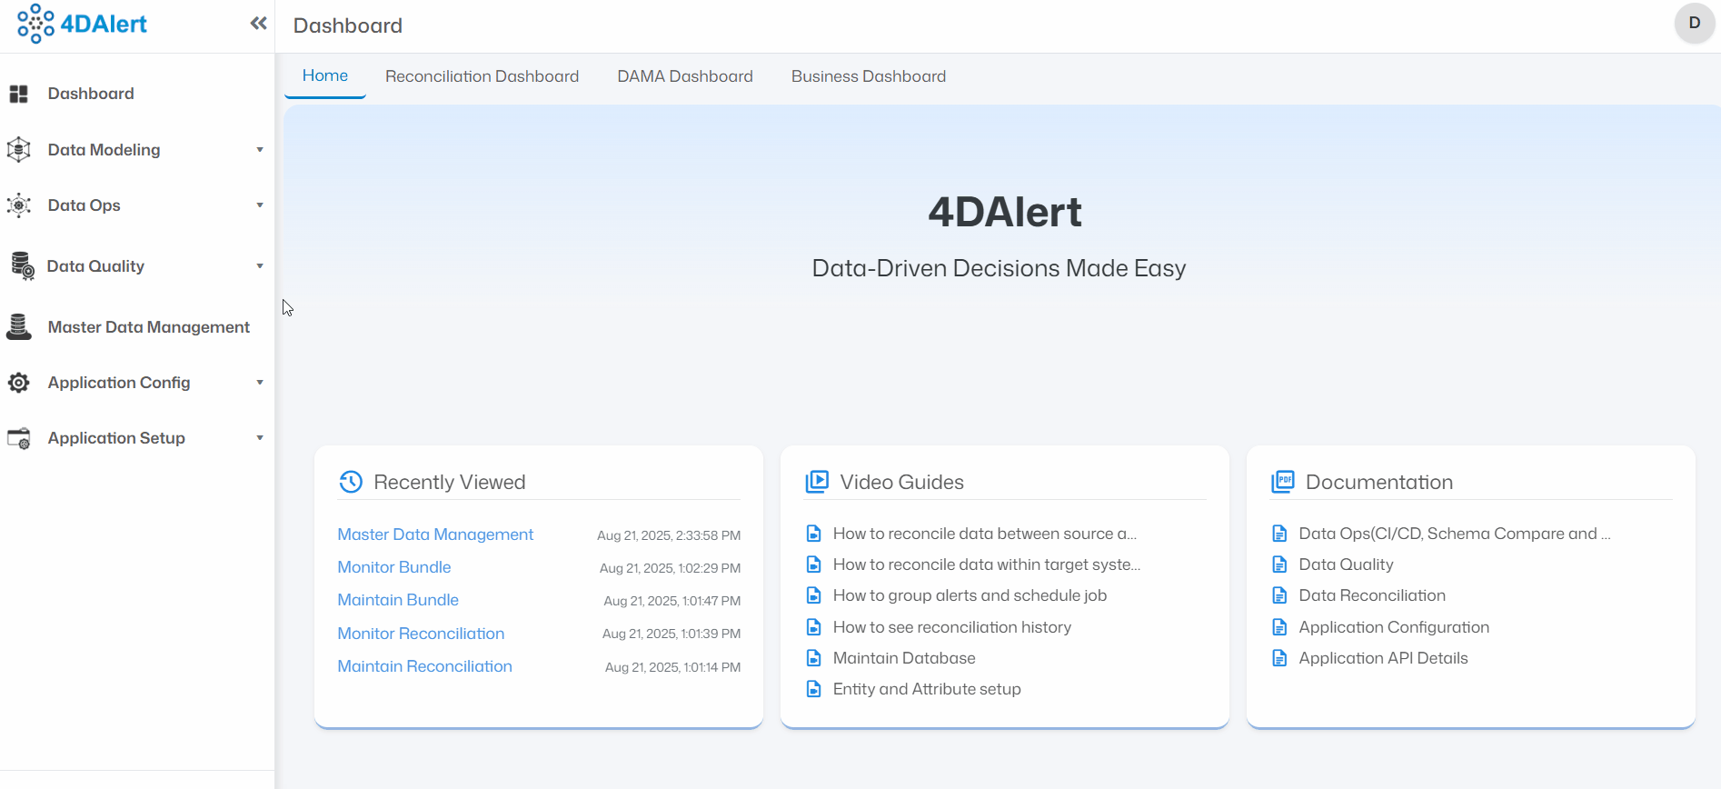
Task: Open the Monitor Bundle recent link
Action: coord(393,567)
